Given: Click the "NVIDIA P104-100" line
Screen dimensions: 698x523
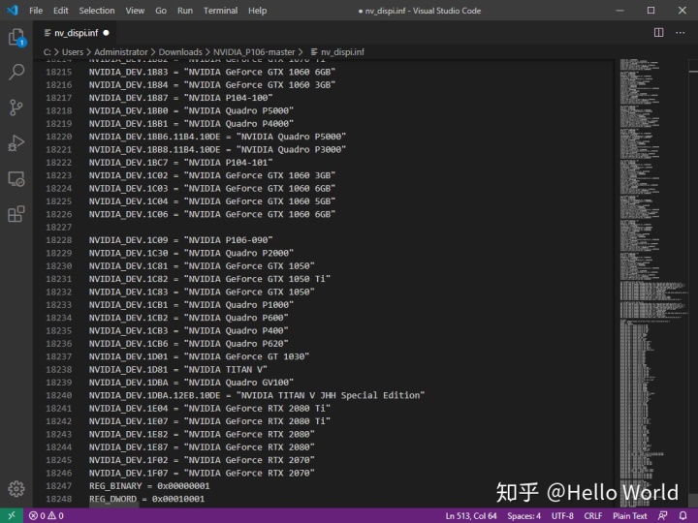Looking at the screenshot, I should [x=180, y=98].
